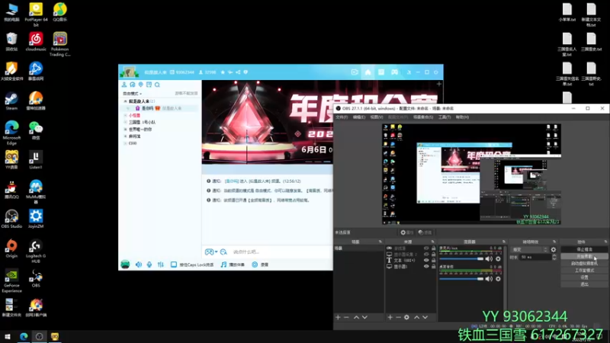Move scene up in OBS scenes list

click(x=356, y=317)
